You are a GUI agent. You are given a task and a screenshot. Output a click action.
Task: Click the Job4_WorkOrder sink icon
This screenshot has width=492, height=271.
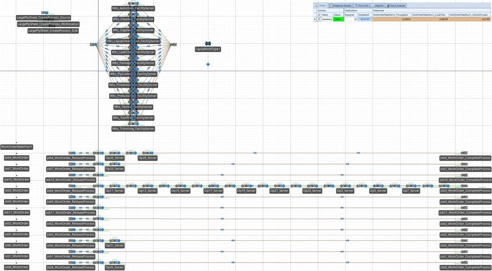coord(464,153)
